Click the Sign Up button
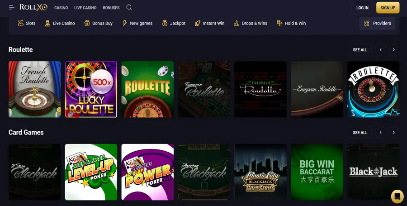Viewport: 407px width, 206px height. point(388,8)
